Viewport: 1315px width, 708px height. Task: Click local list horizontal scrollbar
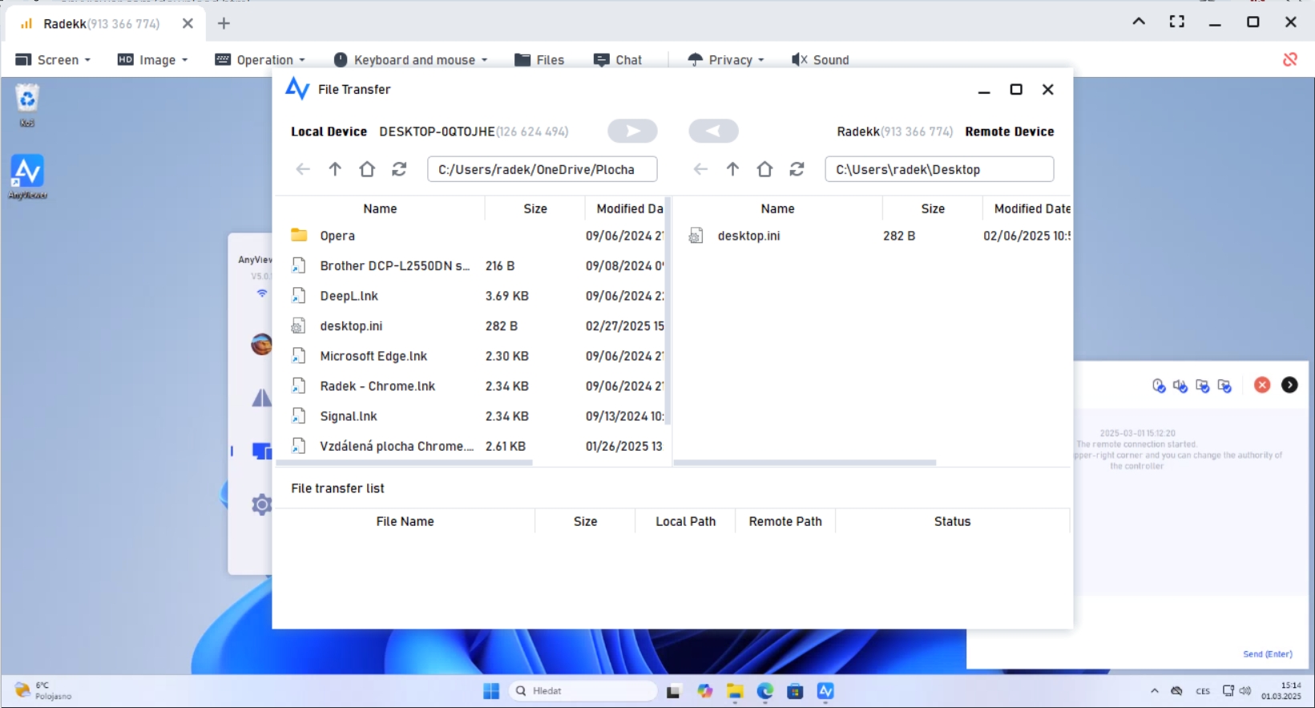point(405,463)
